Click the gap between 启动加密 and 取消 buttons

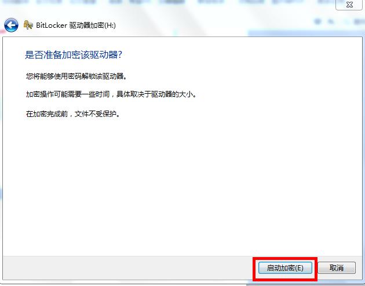click(315, 268)
